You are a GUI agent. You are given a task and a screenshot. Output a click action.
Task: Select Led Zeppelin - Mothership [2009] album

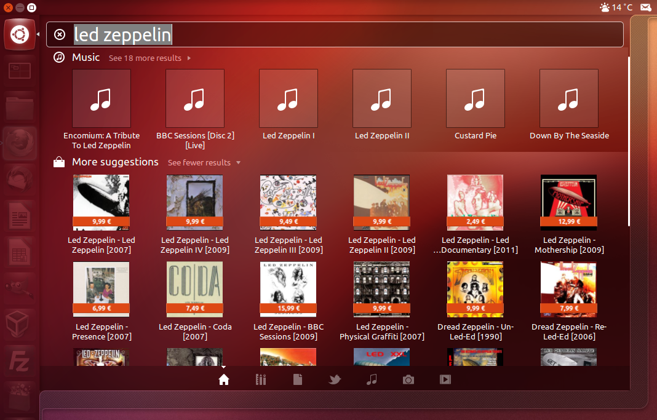pyautogui.click(x=568, y=203)
